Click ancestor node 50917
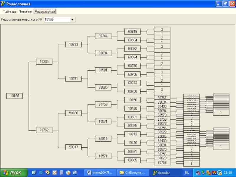This screenshot has height=177, width=236. pyautogui.click(x=73, y=147)
